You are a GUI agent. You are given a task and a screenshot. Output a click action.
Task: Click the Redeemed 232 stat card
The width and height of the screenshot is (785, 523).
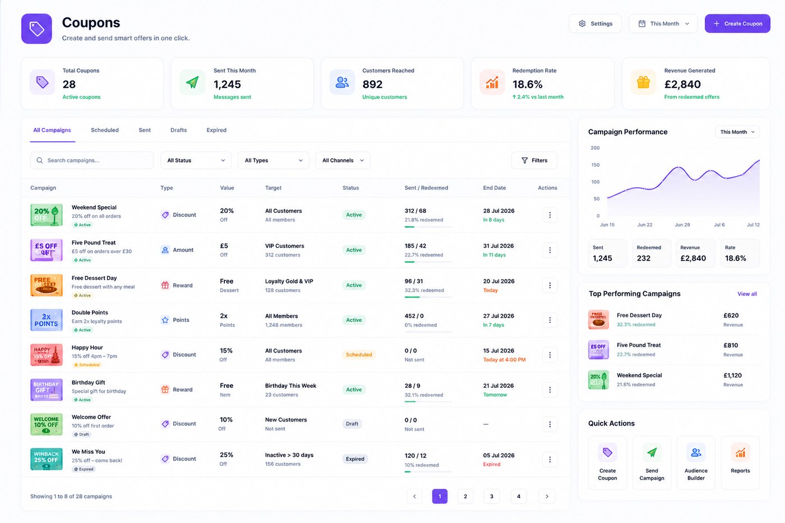[652, 253]
